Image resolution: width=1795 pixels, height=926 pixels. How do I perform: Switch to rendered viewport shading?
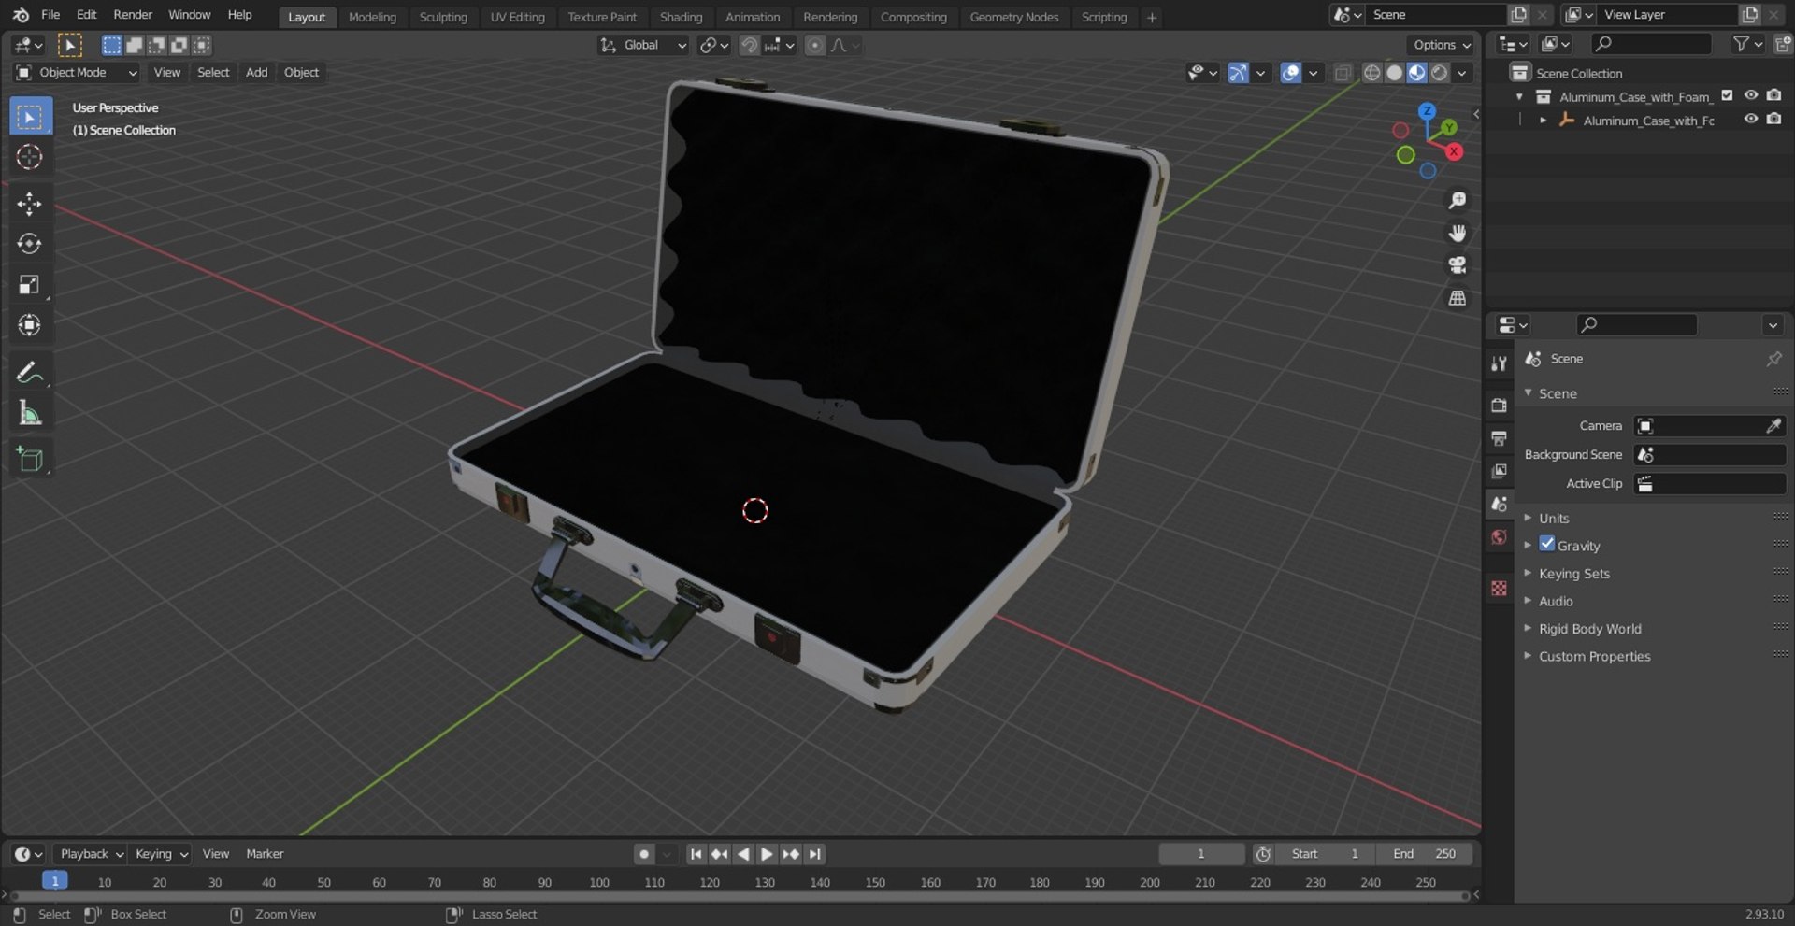1440,73
